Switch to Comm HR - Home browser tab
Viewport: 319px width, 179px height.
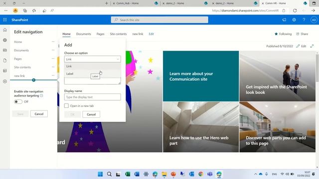(x=284, y=3)
